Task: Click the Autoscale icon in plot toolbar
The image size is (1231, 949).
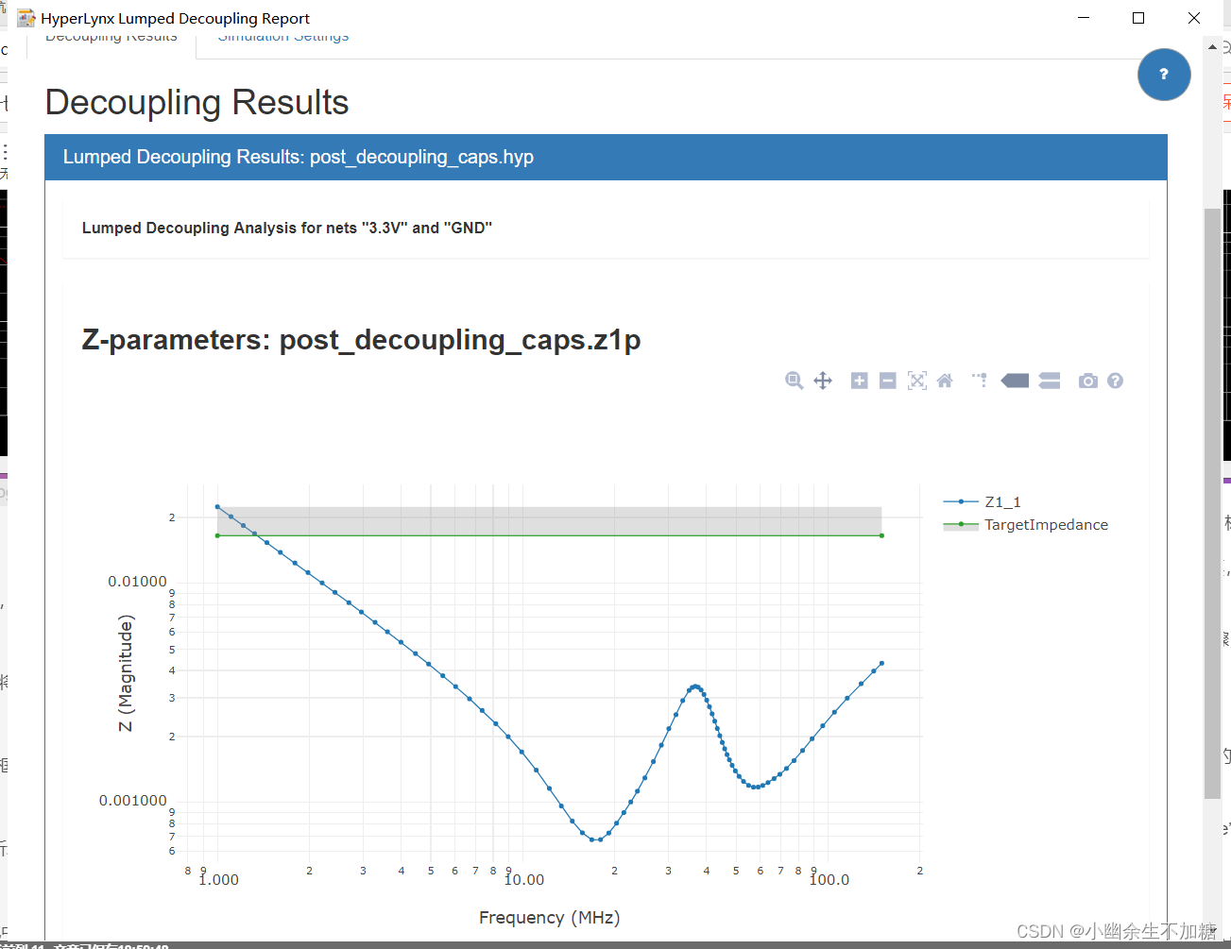Action: (916, 381)
